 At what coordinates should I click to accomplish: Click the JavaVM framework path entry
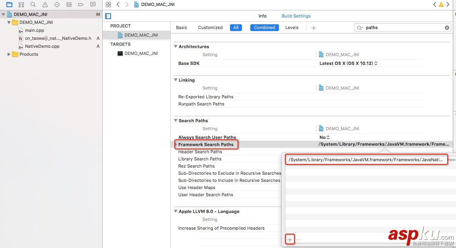pos(365,160)
